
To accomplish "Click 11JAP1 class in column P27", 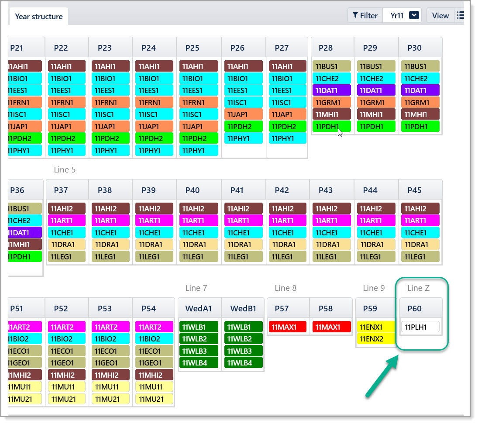I will pos(288,114).
